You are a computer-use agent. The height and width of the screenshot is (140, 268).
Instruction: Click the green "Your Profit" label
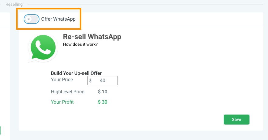(62, 102)
